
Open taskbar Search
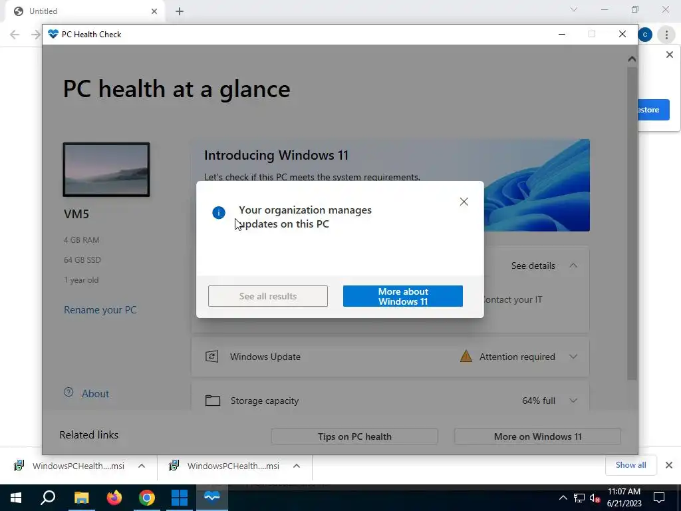tap(48, 498)
